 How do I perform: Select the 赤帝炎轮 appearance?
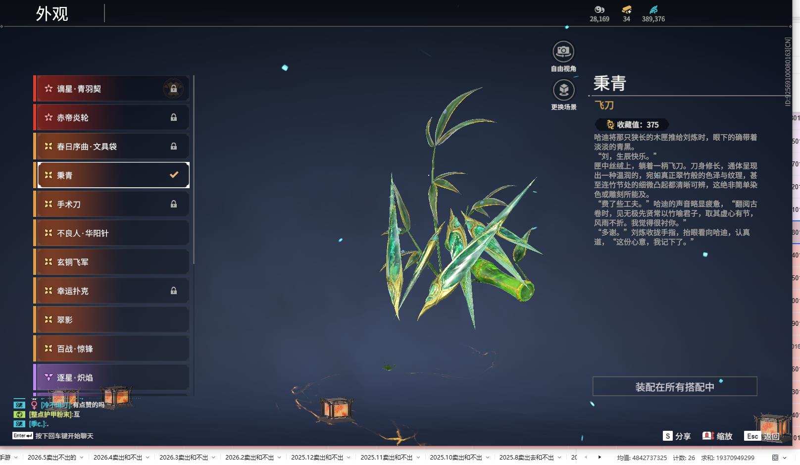111,117
